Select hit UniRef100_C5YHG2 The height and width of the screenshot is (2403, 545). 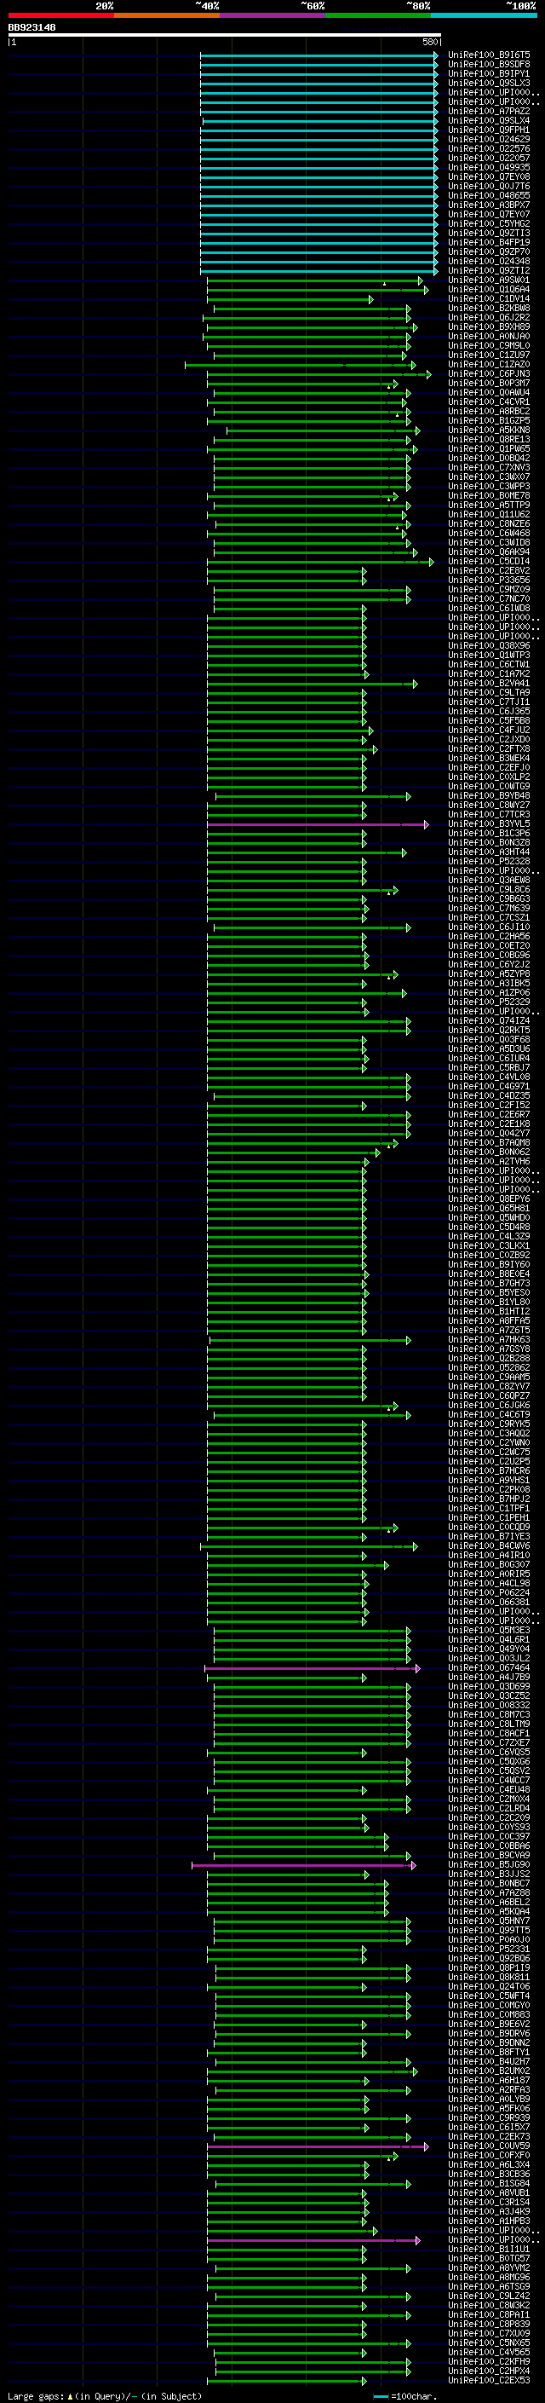(x=489, y=224)
